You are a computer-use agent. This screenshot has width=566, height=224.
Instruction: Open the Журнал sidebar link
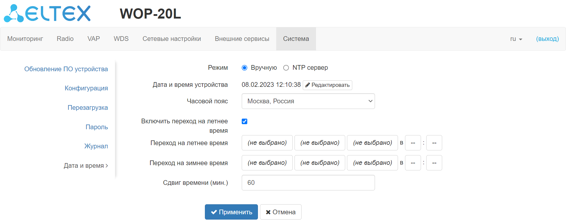[96, 146]
